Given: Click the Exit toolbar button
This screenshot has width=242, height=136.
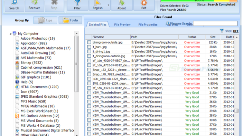Looking at the screenshot, I should click(x=144, y=5).
